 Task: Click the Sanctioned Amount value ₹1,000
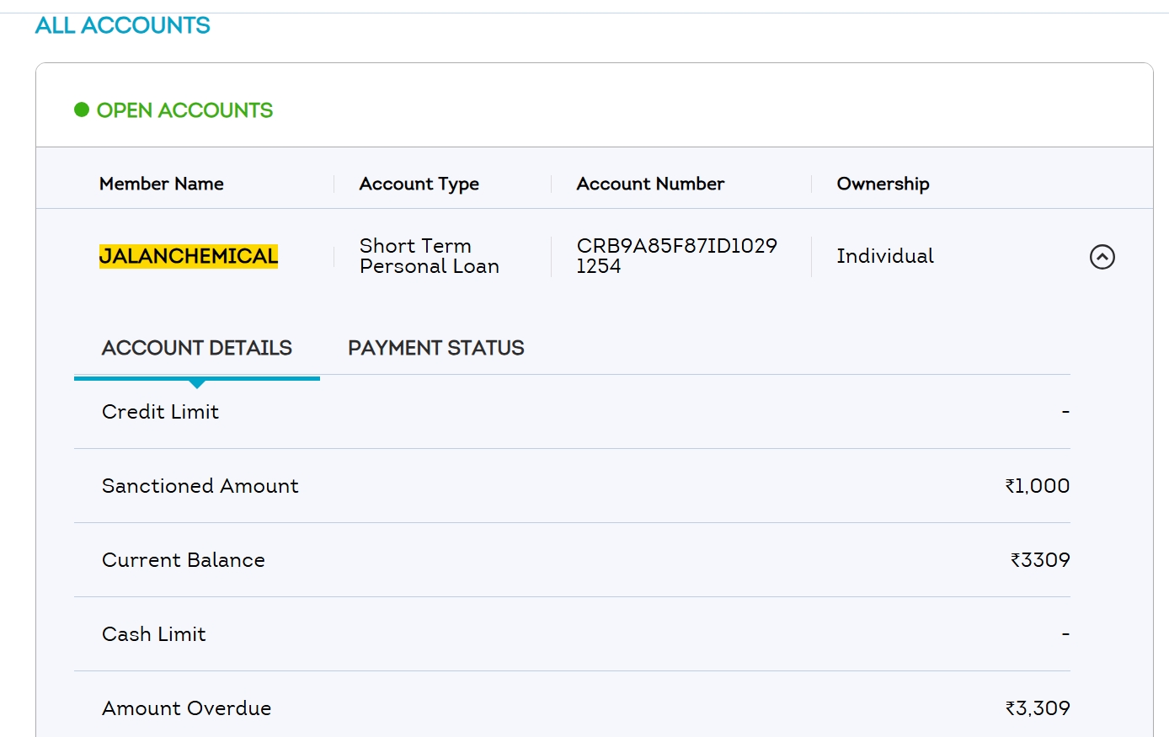(x=1037, y=486)
